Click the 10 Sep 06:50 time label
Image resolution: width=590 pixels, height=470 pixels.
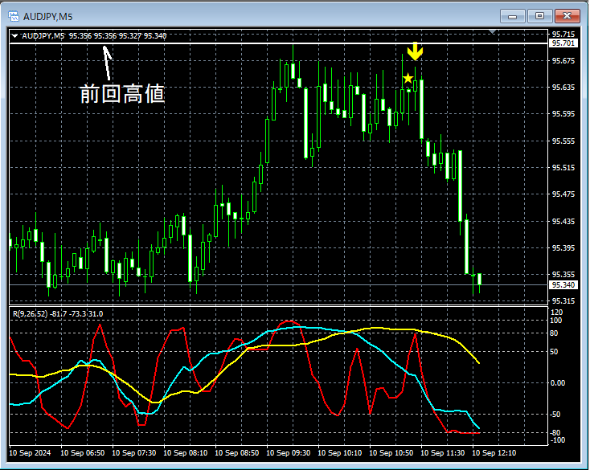pyautogui.click(x=83, y=452)
